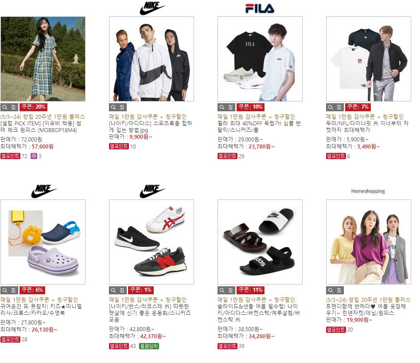Click the Nike logo above the windbreaker jackets

[152, 8]
